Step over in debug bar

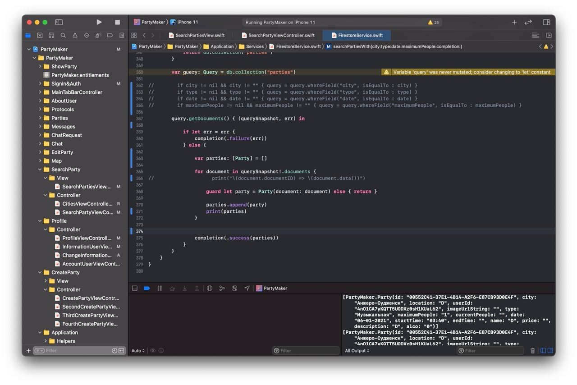point(172,288)
